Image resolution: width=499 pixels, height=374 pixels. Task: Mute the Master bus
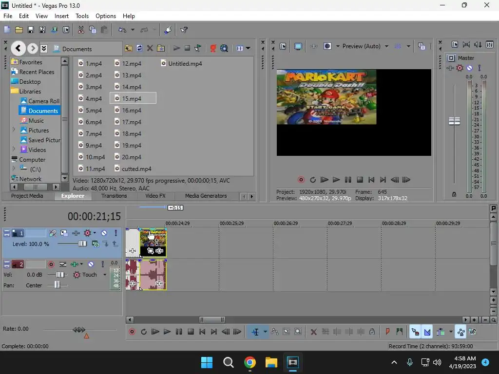(469, 68)
